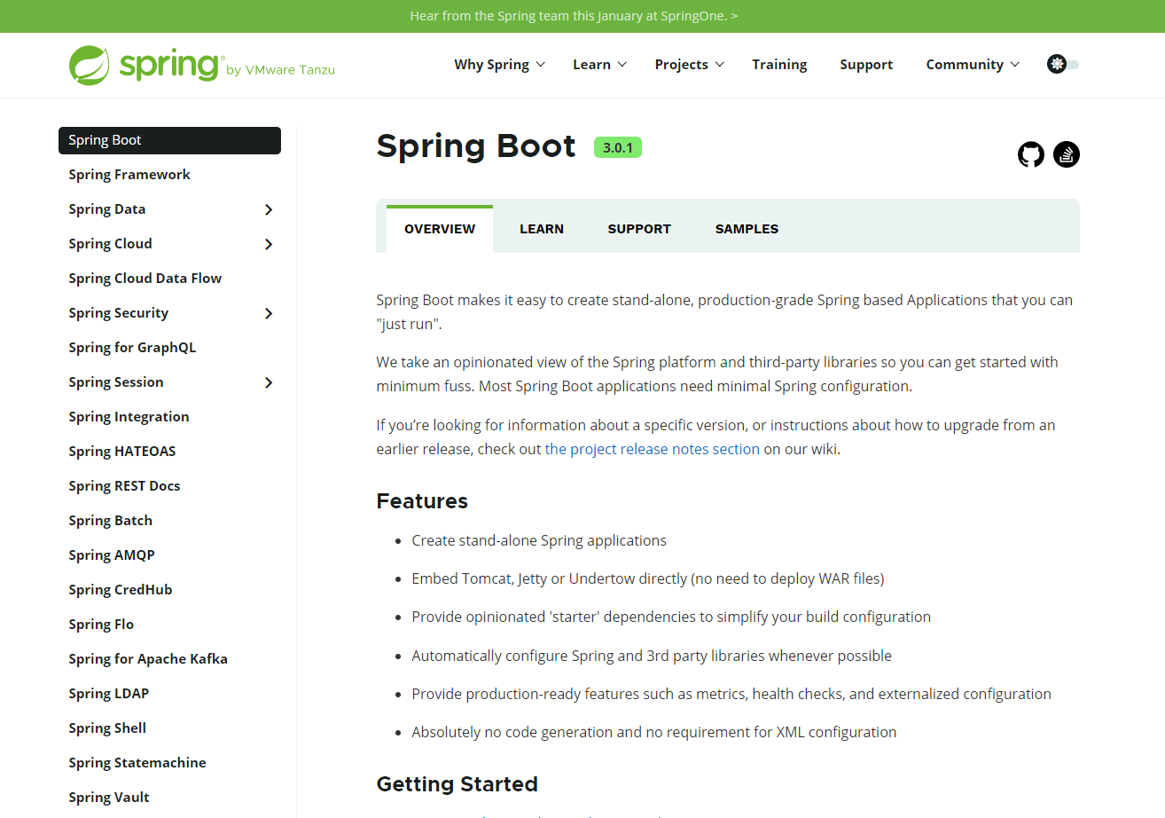Open Spring Cloud project link
Image resolution: width=1165 pixels, height=818 pixels.
(110, 244)
